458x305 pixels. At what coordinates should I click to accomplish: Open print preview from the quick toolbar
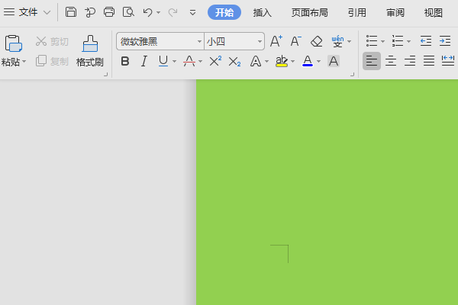[128, 12]
